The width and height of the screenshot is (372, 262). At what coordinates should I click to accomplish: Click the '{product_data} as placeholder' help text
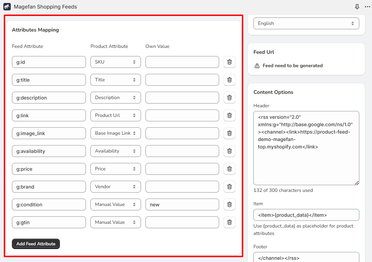(303, 230)
